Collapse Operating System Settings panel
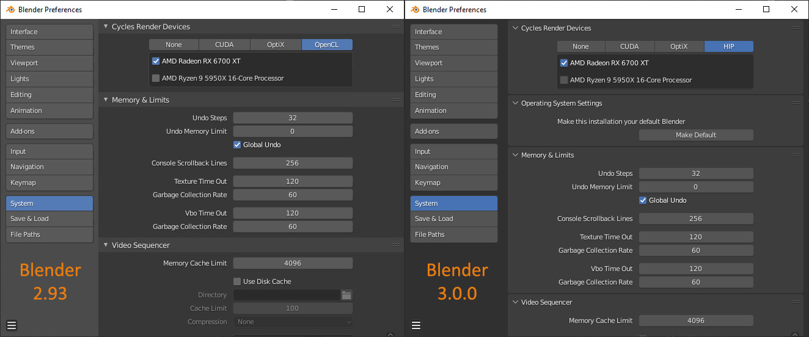The width and height of the screenshot is (809, 337). tap(515, 103)
